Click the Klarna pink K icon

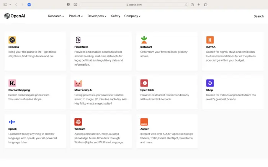[12, 83]
